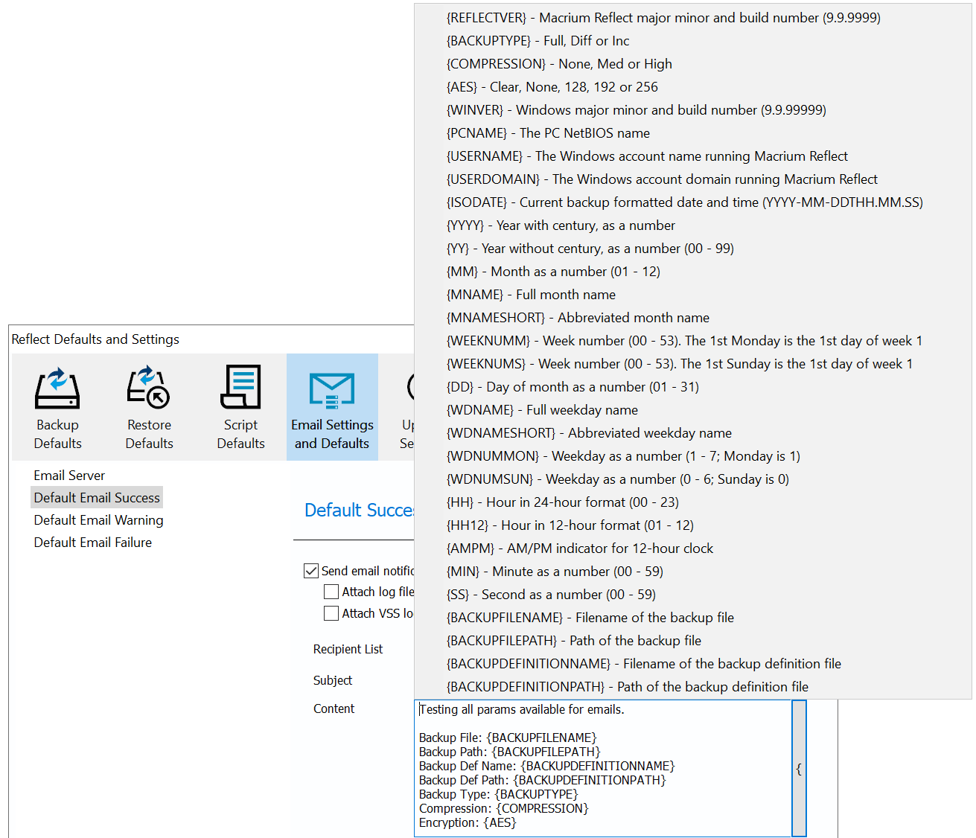Pick {WDNAMESHORT} abbreviated weekday name
This screenshot has height=838, width=976.
[x=692, y=433]
